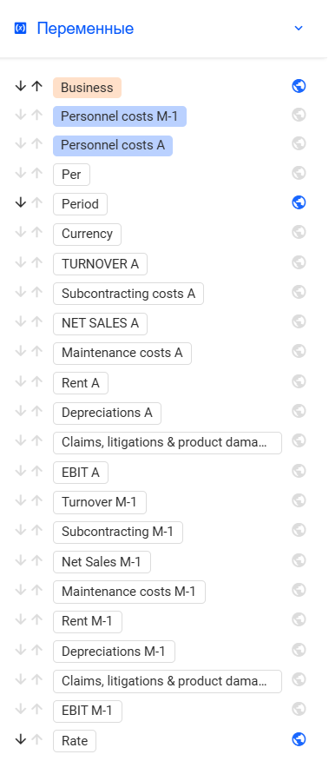Select the Personnel costs M-1 variable tag

120,116
